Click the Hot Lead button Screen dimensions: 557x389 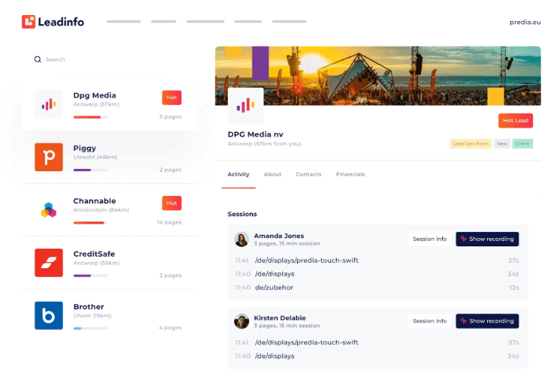pyautogui.click(x=516, y=121)
